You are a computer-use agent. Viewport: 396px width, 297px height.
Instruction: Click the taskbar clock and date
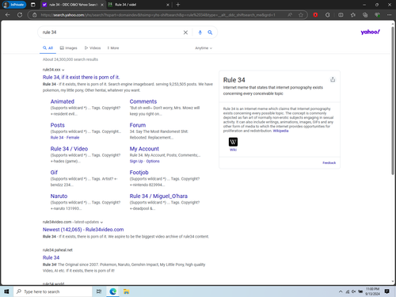(372, 291)
